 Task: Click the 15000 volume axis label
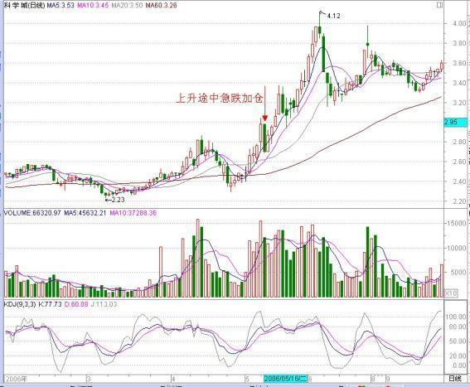[457, 223]
